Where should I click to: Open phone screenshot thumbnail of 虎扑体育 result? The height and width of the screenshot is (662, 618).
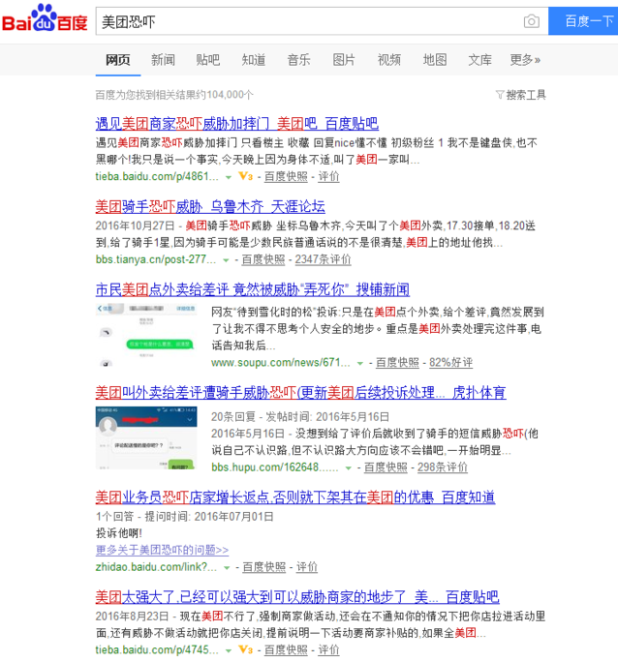click(146, 437)
